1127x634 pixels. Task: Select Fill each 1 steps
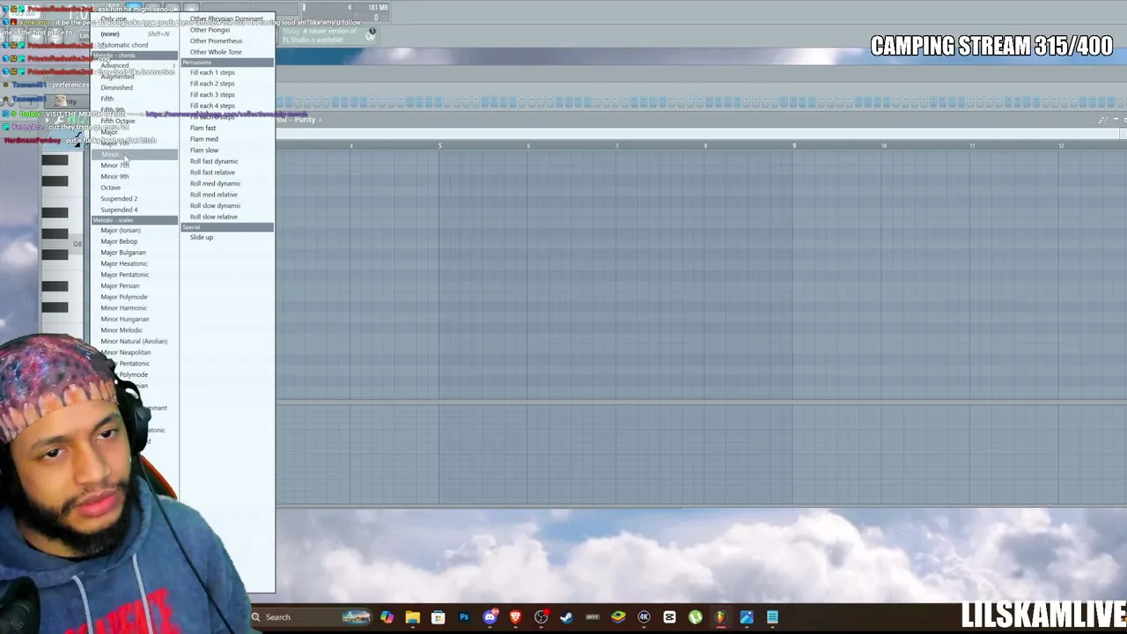pos(227,72)
